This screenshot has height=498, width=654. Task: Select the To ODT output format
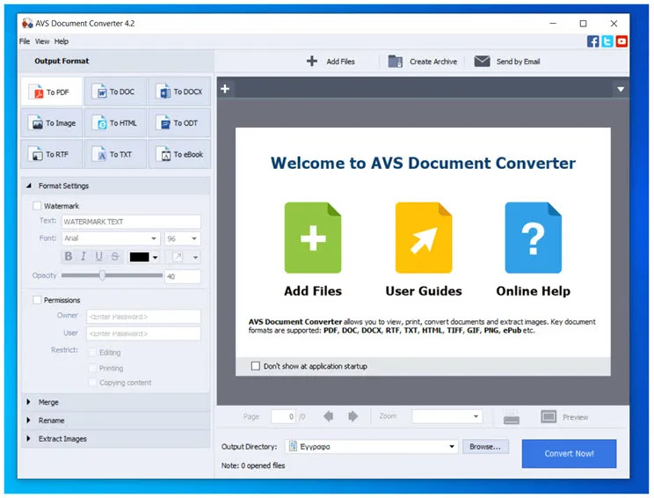coord(180,123)
